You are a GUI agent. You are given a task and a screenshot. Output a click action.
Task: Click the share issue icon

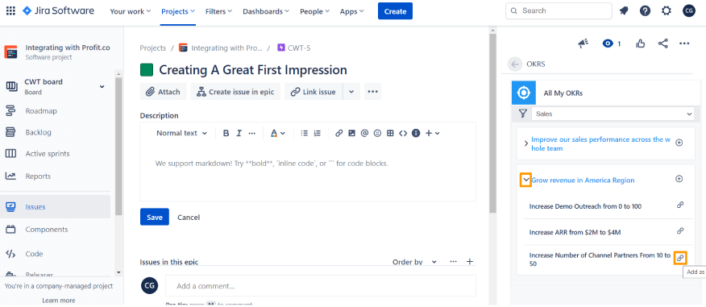(662, 44)
